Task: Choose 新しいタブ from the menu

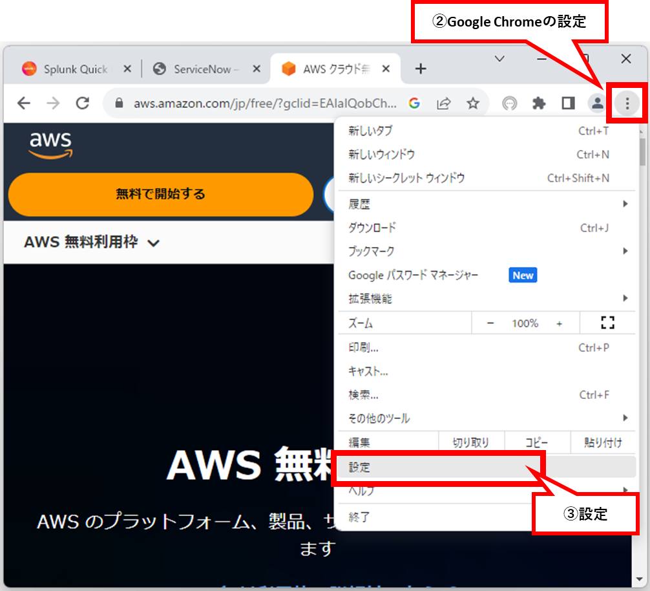Action: [x=487, y=131]
